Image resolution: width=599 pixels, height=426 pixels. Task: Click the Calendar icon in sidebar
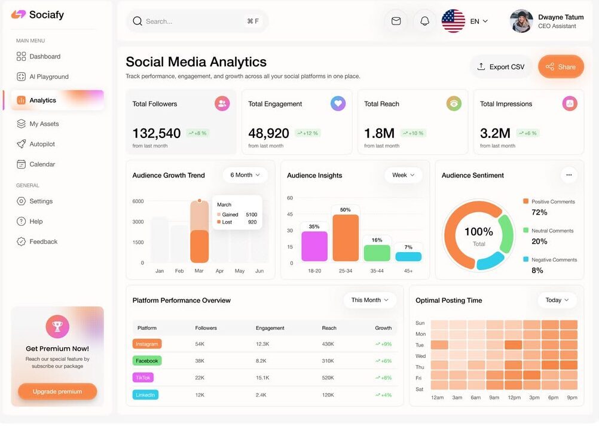click(21, 164)
